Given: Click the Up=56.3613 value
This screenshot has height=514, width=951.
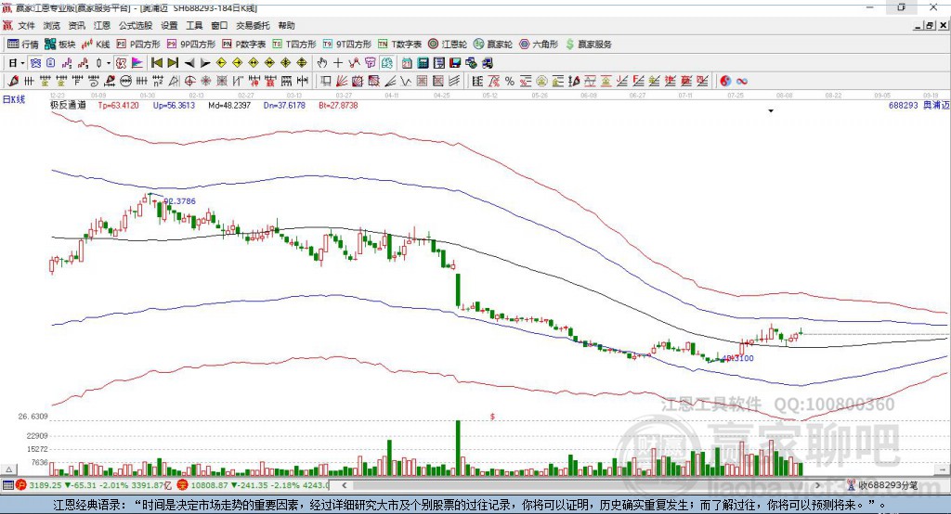Looking at the screenshot, I should coord(174,106).
